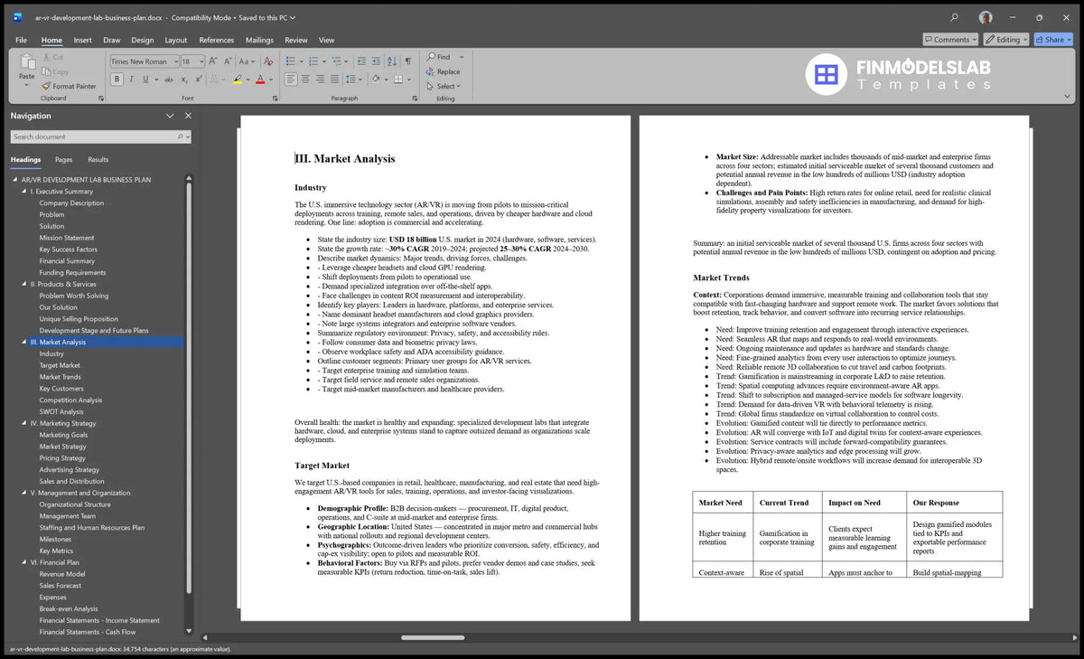
Task: Open the font color red swatch
Action: click(x=260, y=80)
